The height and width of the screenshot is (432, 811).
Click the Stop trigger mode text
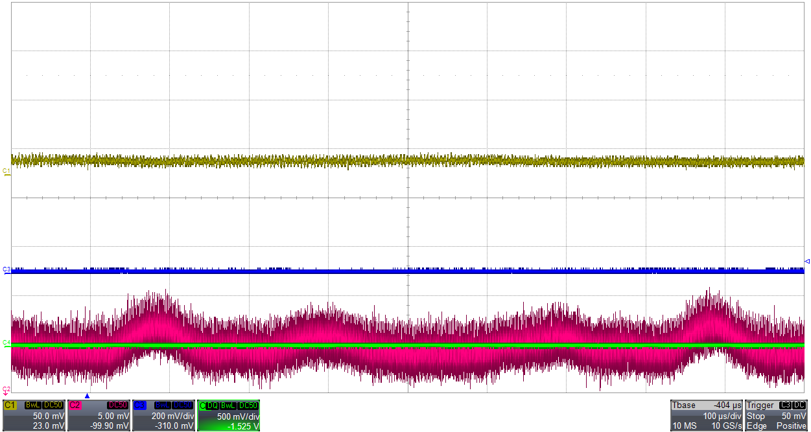tap(756, 416)
